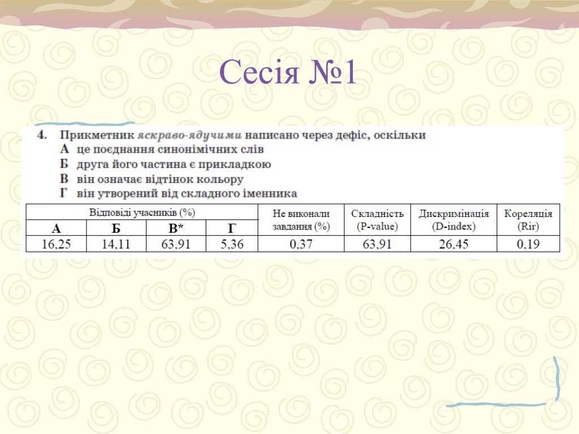
Task: Click answer option А 'це поєднання синонімічних слів'
Action: [x=162, y=149]
